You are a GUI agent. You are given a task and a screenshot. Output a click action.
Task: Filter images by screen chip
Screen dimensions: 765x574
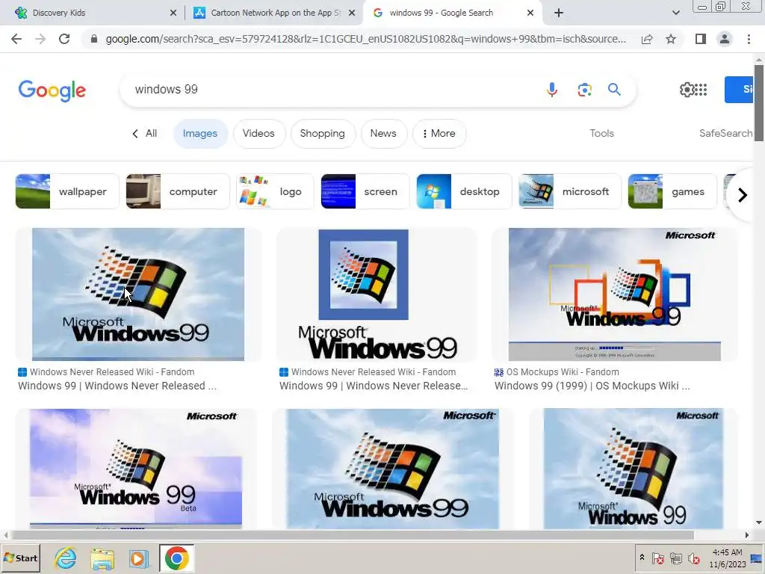365,191
